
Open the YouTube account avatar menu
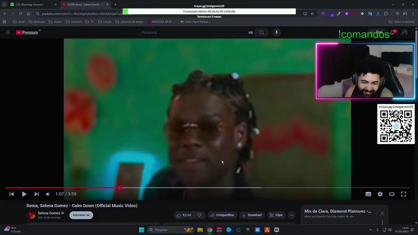coord(405,32)
